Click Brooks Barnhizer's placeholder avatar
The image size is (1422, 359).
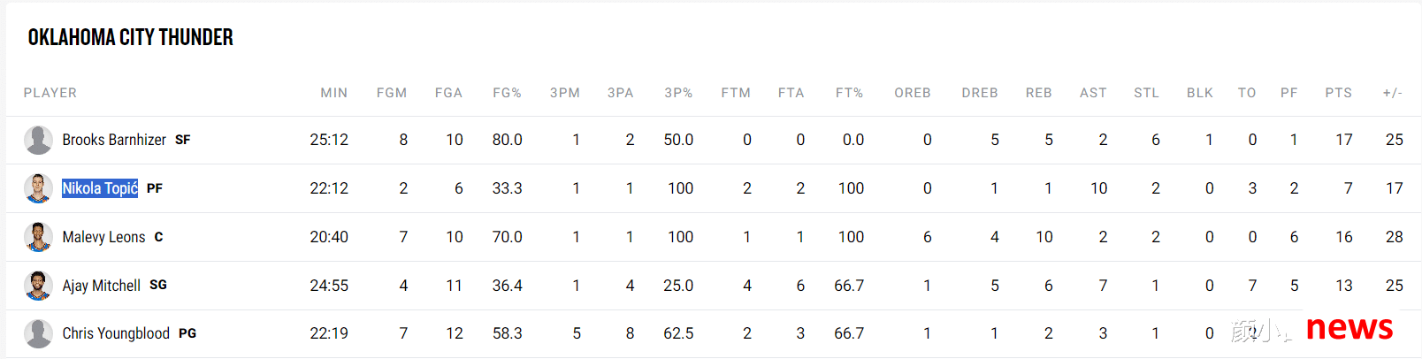(38, 140)
